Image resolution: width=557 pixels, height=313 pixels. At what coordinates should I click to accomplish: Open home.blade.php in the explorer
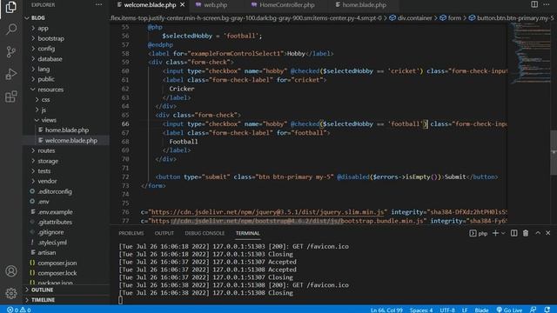pos(66,130)
